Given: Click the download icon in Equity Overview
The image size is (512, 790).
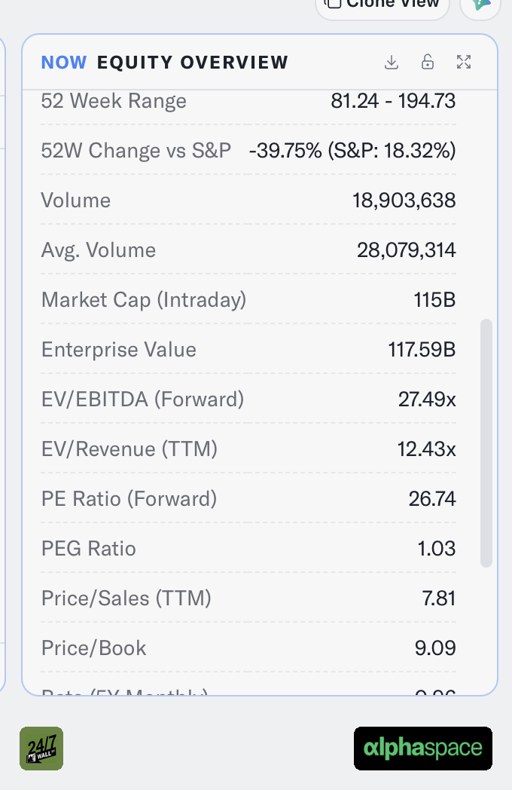Looking at the screenshot, I should tap(392, 62).
